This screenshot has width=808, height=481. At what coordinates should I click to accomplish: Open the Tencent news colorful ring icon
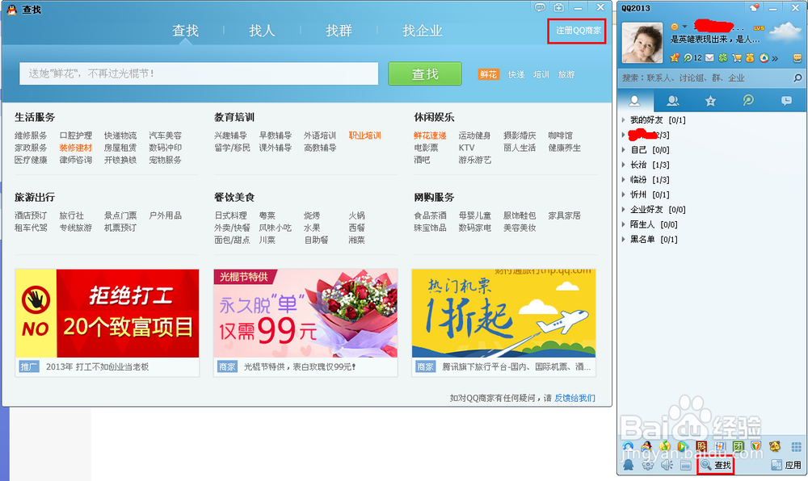pyautogui.click(x=764, y=57)
